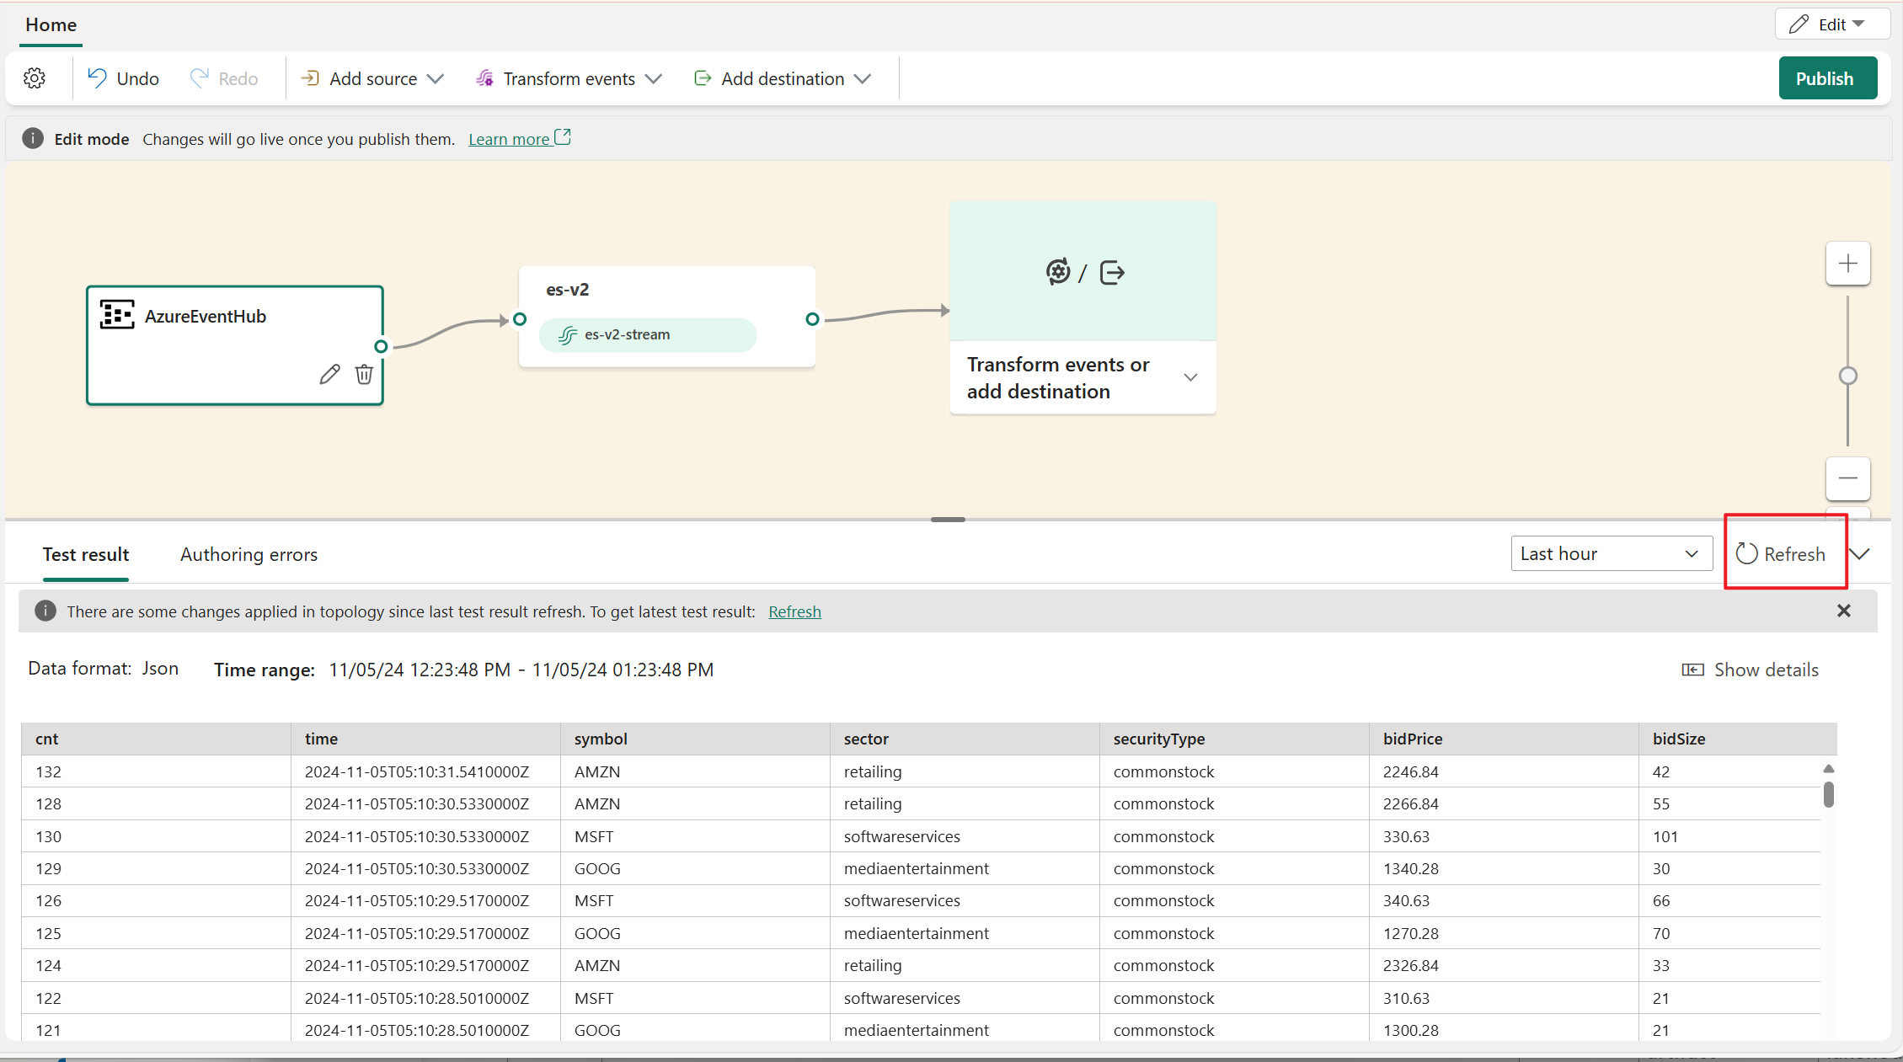
Task: Select the Authoring errors tab
Action: 249,552
